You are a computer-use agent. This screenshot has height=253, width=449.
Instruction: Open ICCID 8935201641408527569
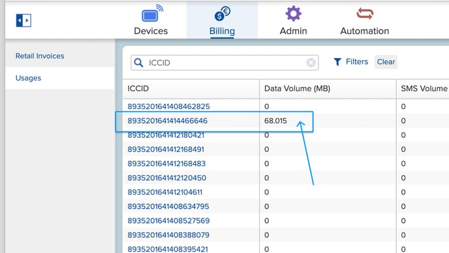tap(168, 221)
